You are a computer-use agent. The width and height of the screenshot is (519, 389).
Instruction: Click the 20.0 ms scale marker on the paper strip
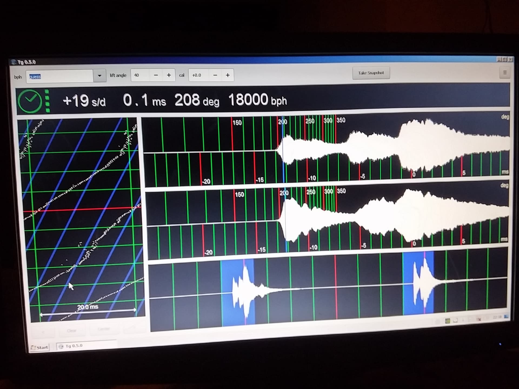click(88, 307)
